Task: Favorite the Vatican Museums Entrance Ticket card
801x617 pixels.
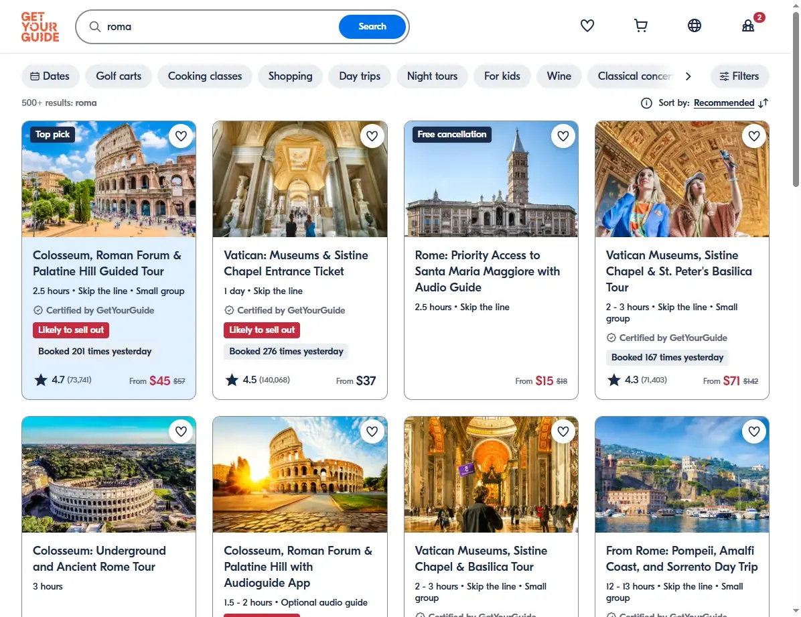Action: click(x=372, y=136)
